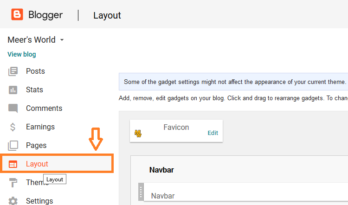
Task: Open the View blog link
Action: 22,54
